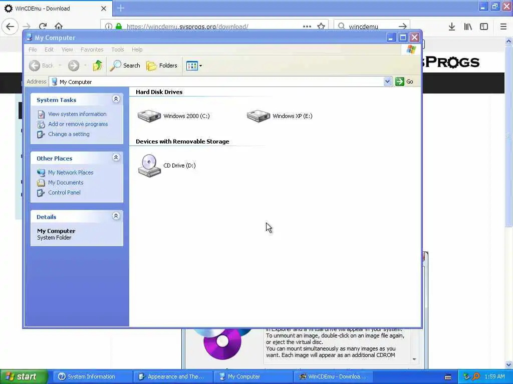This screenshot has height=384, width=513.
Task: Open the CD Drive (D:) icon
Action: [x=166, y=165]
